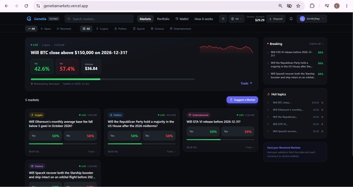The width and height of the screenshot is (353, 187).
Task: Filter by Resolved markets
Action: tap(64, 29)
